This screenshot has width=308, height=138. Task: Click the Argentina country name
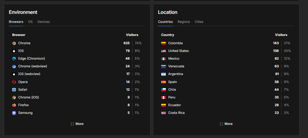coord(176,74)
